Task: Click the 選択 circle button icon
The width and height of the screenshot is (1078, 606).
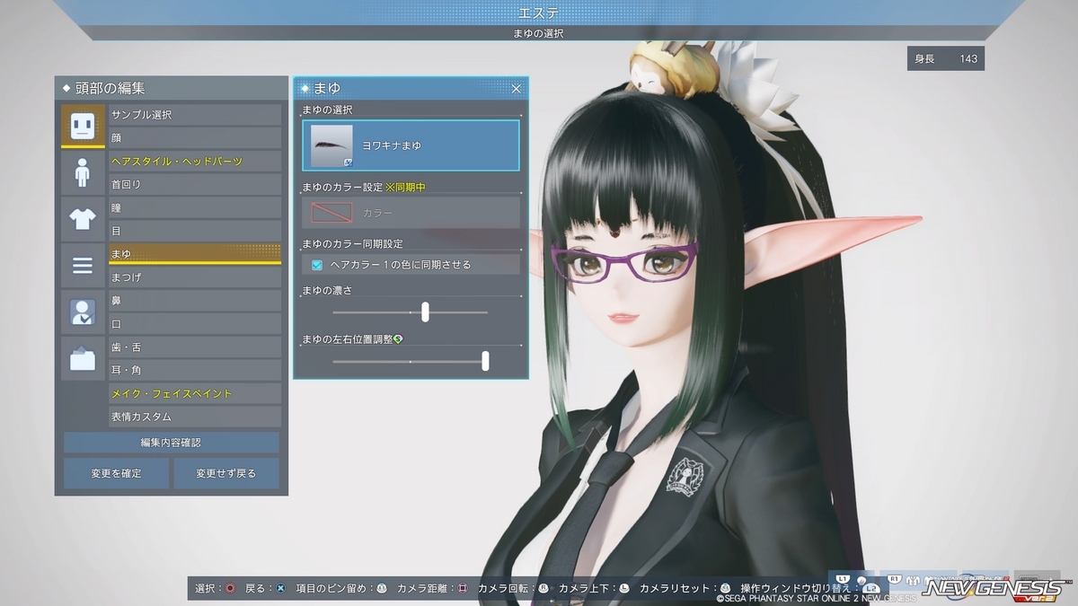Action: click(x=231, y=588)
